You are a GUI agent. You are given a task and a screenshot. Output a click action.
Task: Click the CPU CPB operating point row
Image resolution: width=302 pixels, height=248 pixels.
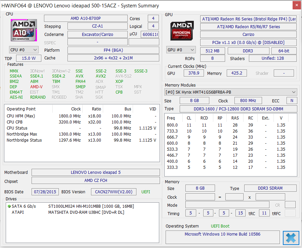pos(82,122)
